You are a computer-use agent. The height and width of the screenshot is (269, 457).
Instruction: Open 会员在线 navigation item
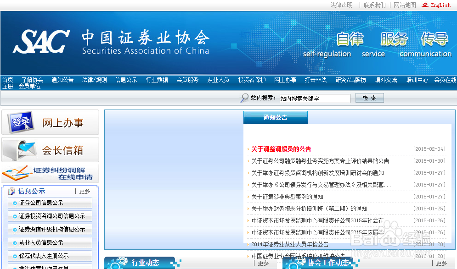pyautogui.click(x=445, y=80)
